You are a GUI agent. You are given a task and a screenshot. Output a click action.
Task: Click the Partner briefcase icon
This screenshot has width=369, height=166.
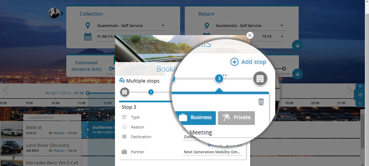(x=124, y=152)
